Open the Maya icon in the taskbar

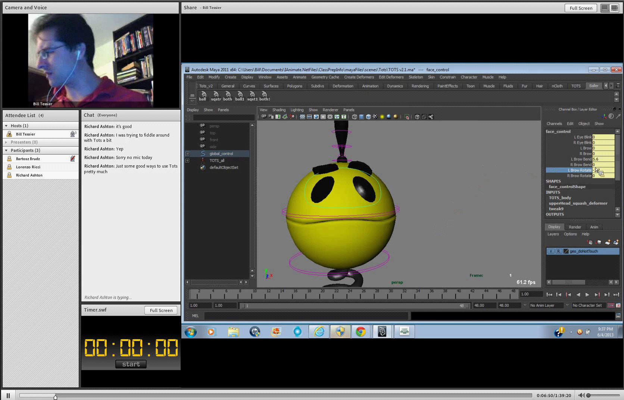(382, 331)
